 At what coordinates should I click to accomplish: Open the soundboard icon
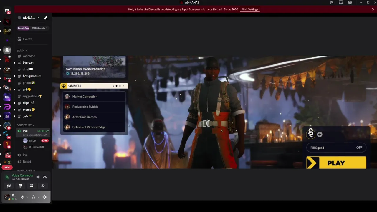coord(43,186)
